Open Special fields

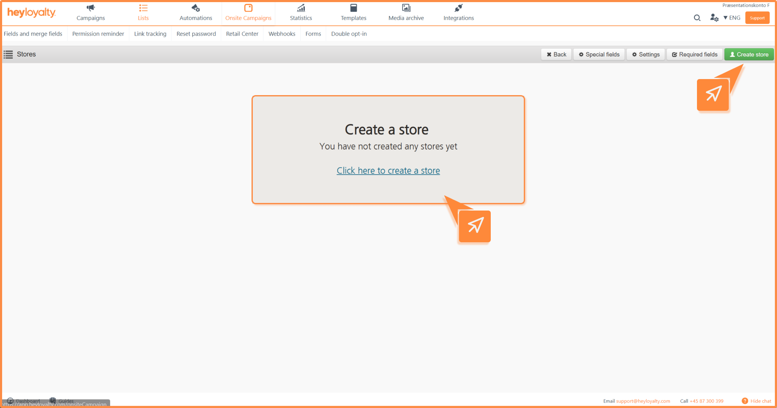coord(599,55)
